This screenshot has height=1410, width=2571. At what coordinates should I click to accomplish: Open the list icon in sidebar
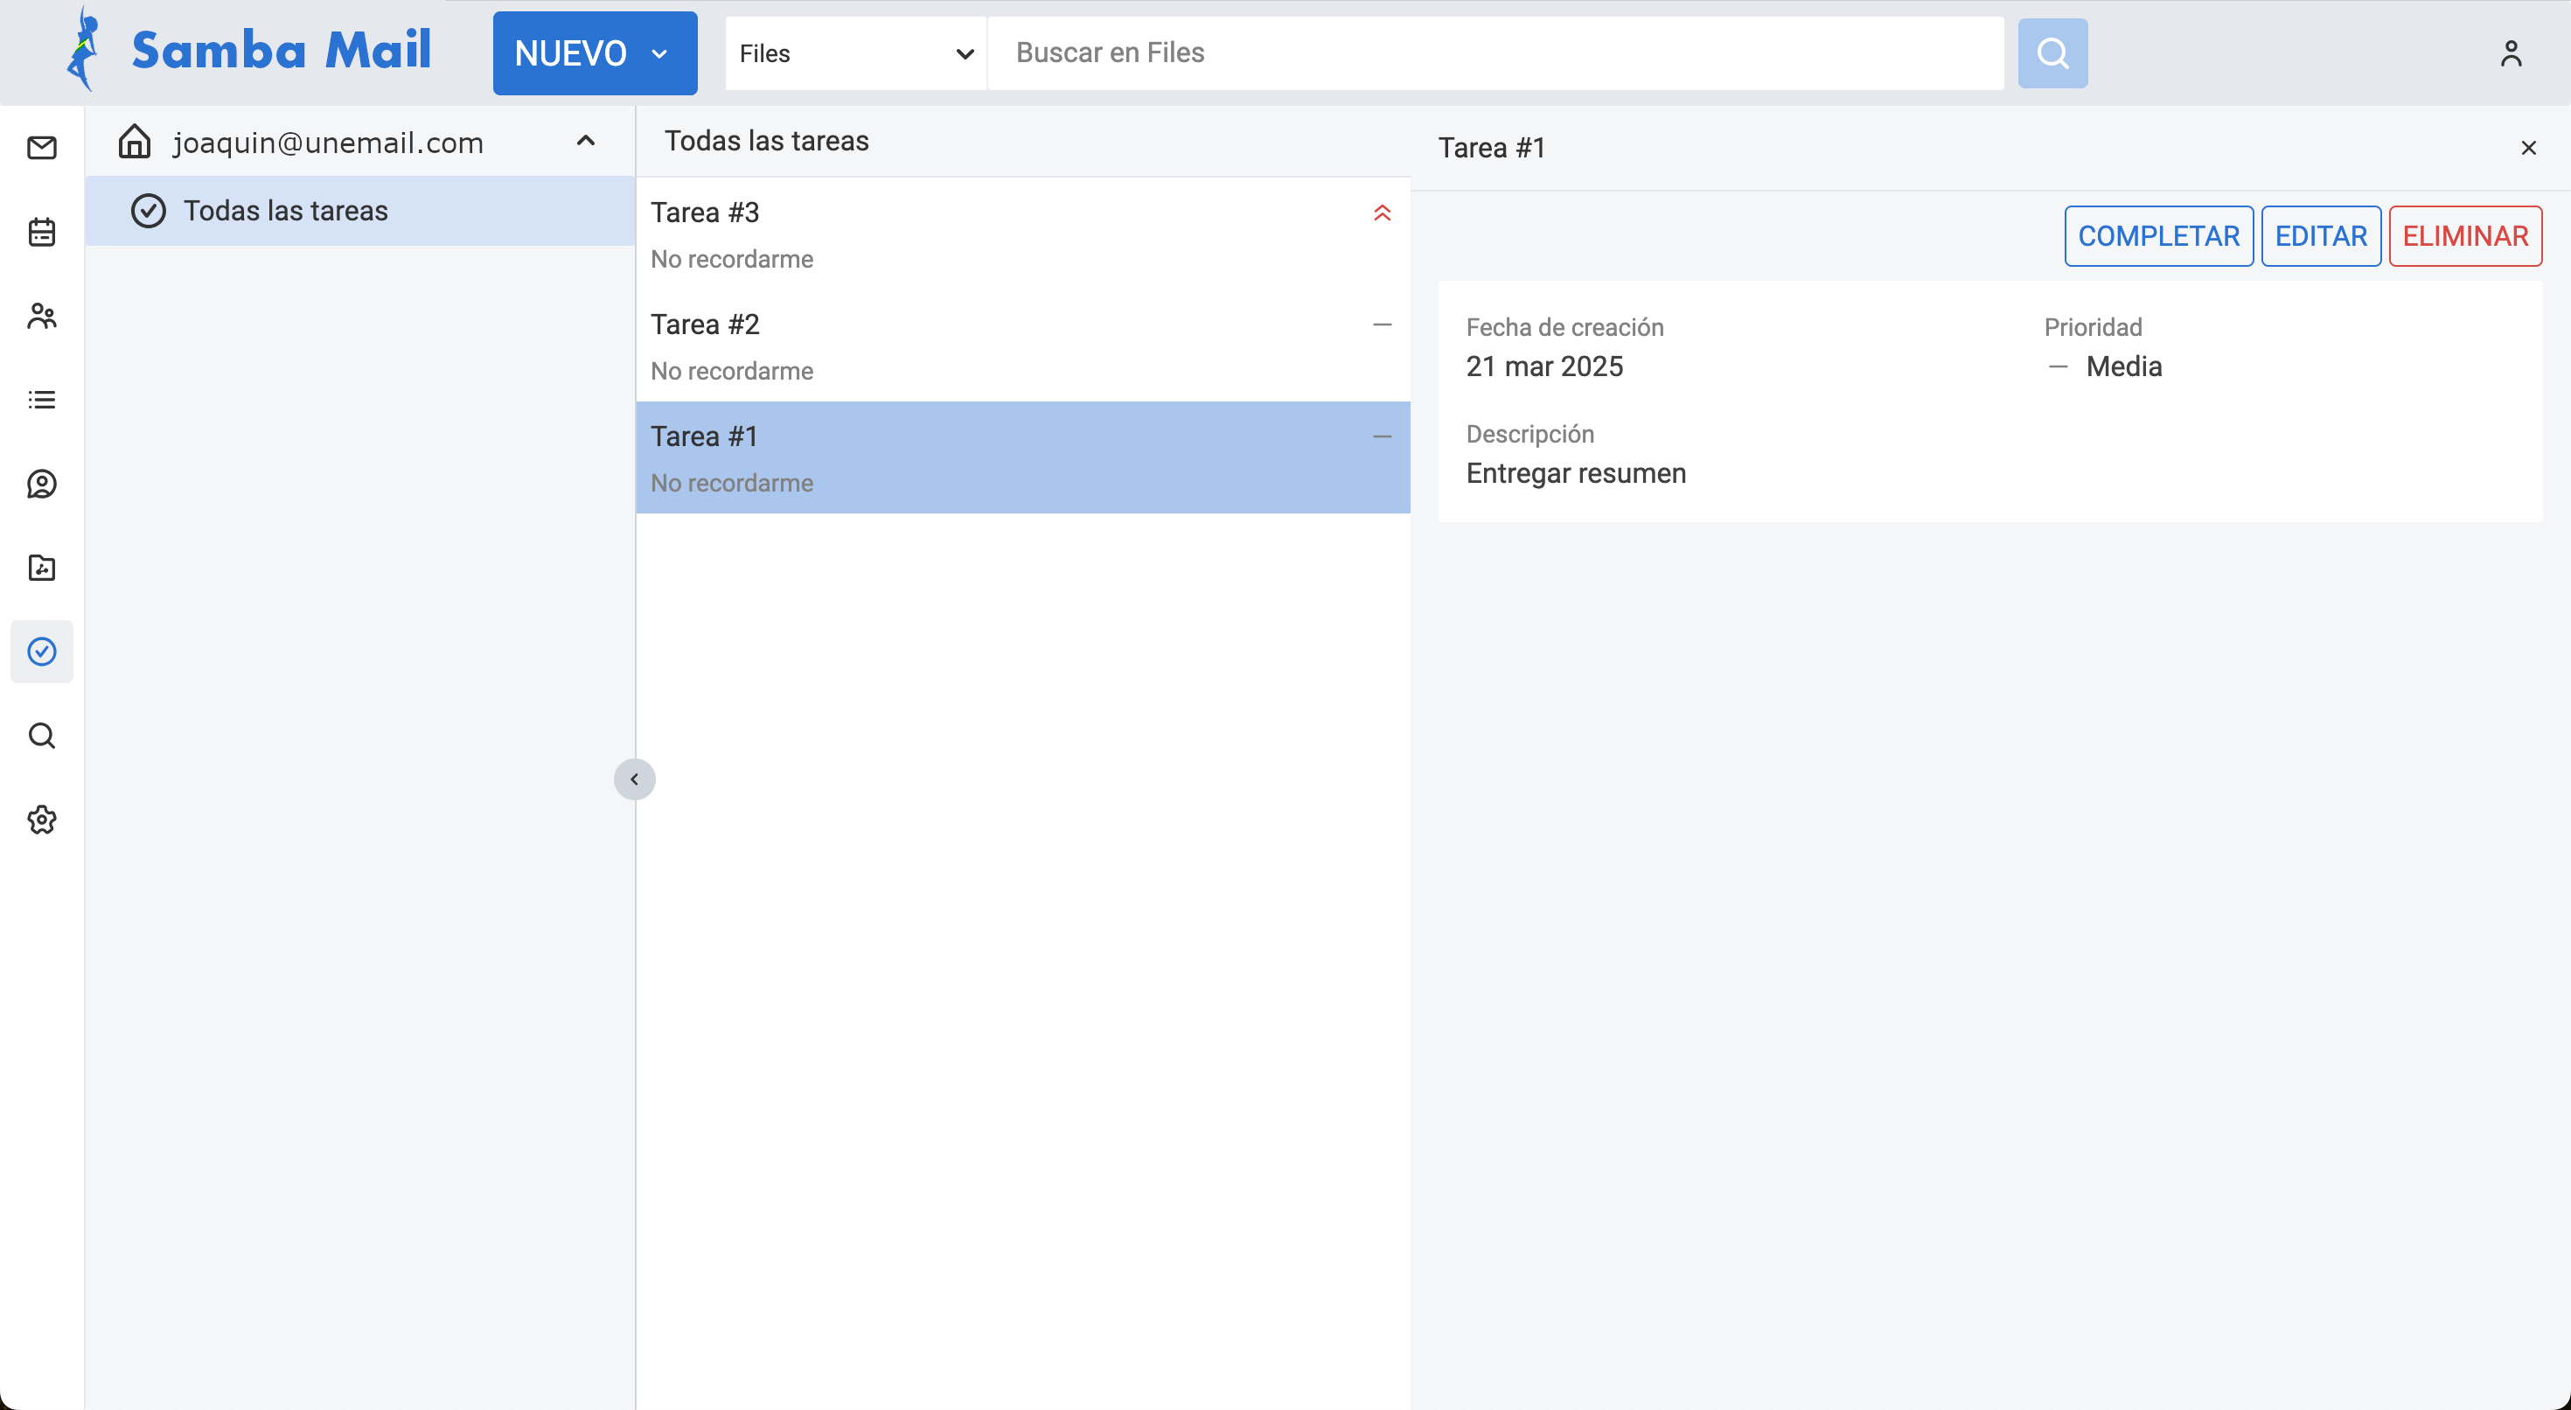(x=42, y=400)
